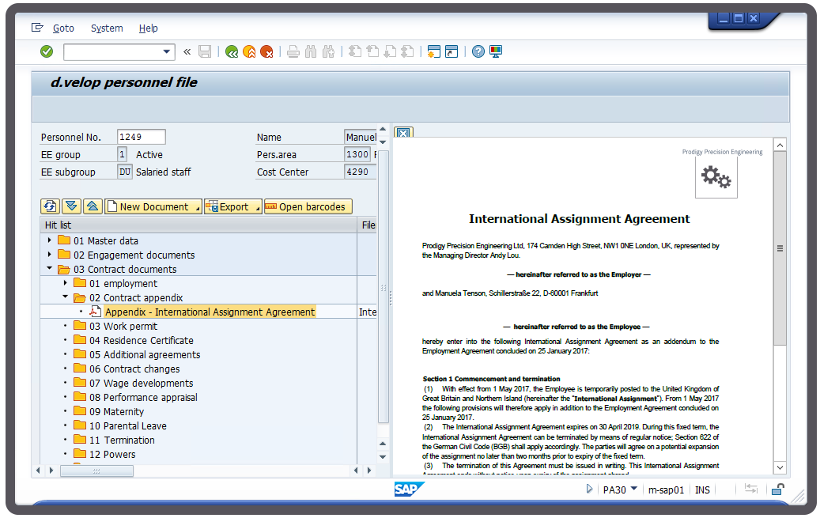Image resolution: width=820 pixels, height=518 pixels.
Task: Click the Hit list column header
Action: click(198, 225)
